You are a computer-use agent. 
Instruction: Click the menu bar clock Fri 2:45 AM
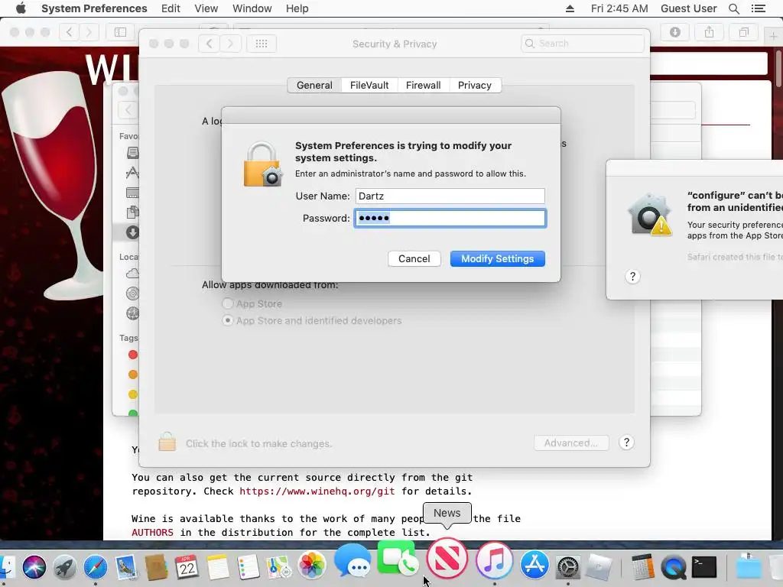tap(619, 8)
